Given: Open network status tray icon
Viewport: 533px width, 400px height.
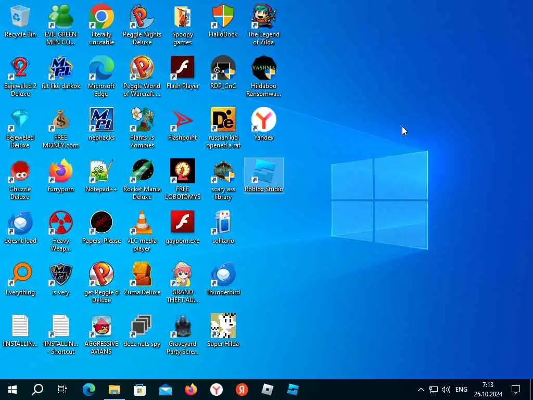Looking at the screenshot, I should coord(434,390).
